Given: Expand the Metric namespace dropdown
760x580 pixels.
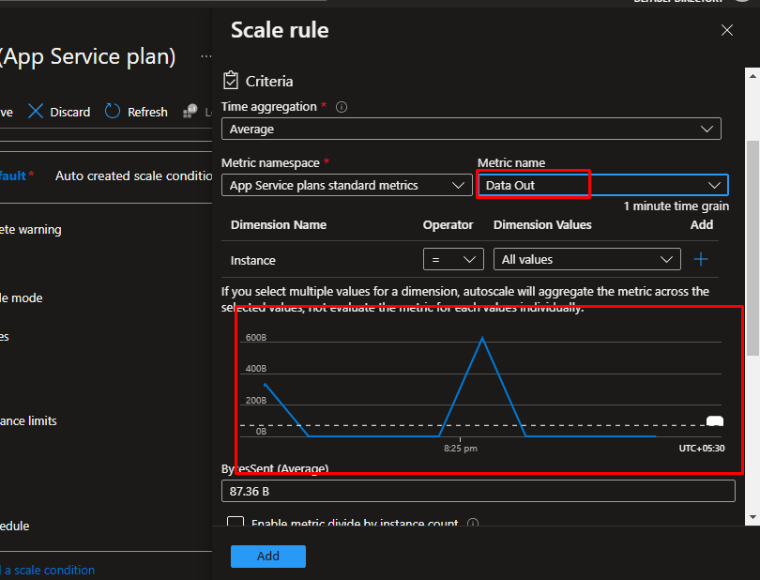Looking at the screenshot, I should (346, 186).
